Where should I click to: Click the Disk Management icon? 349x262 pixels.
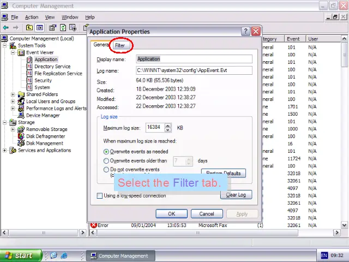[21, 143]
